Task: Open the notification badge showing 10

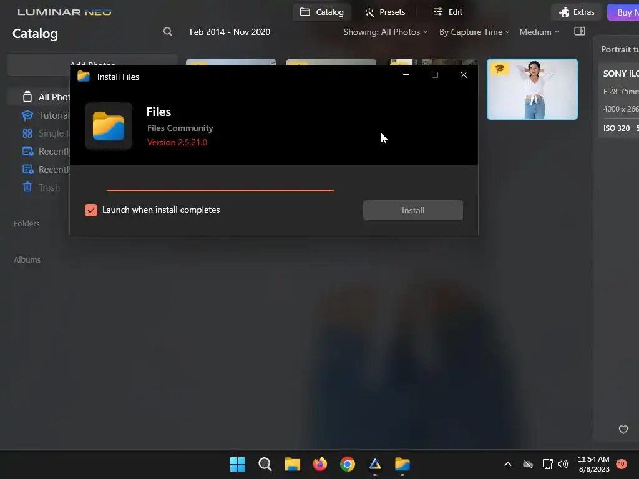Action: pyautogui.click(x=621, y=464)
